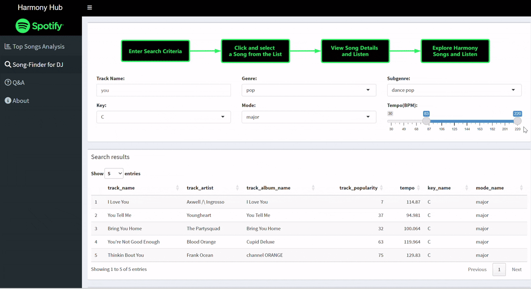Open the Show entries count dropdown

[114, 174]
